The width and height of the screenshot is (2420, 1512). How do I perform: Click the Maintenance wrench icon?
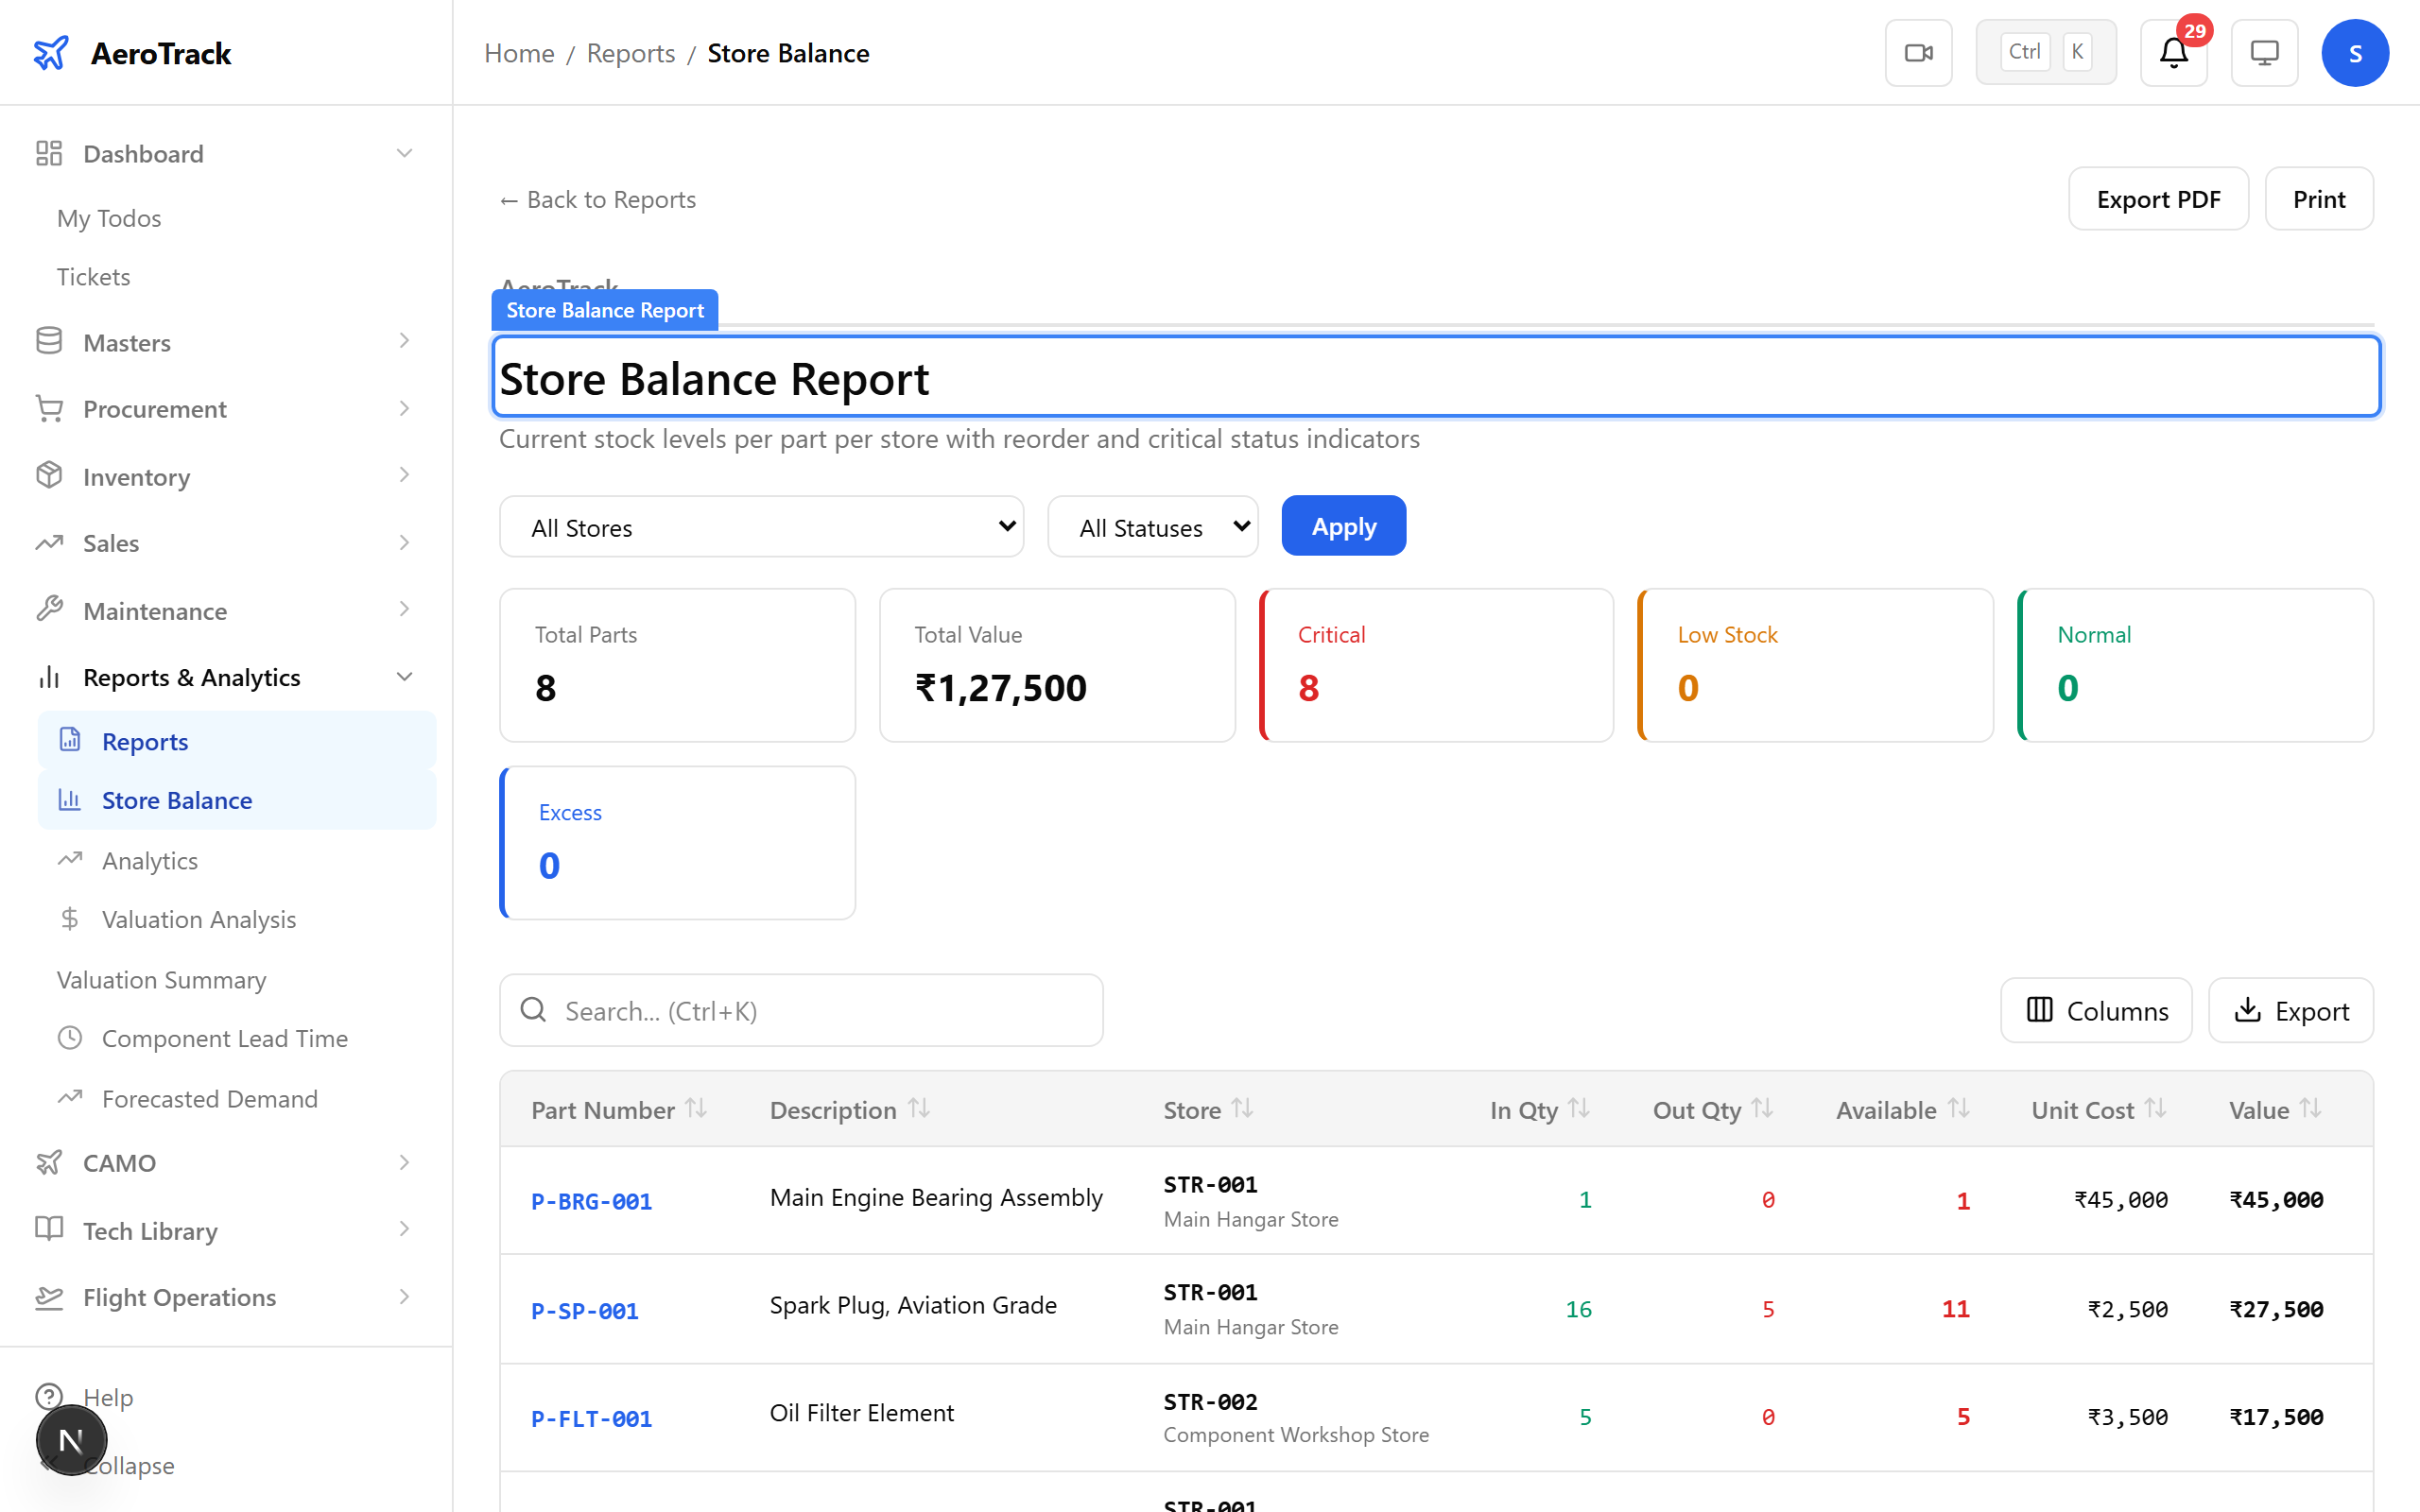49,610
